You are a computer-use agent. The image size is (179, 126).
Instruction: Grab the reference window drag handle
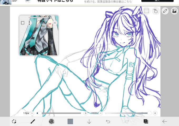(x=39, y=17)
